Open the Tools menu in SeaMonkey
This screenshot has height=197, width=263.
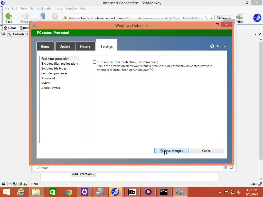59,8
